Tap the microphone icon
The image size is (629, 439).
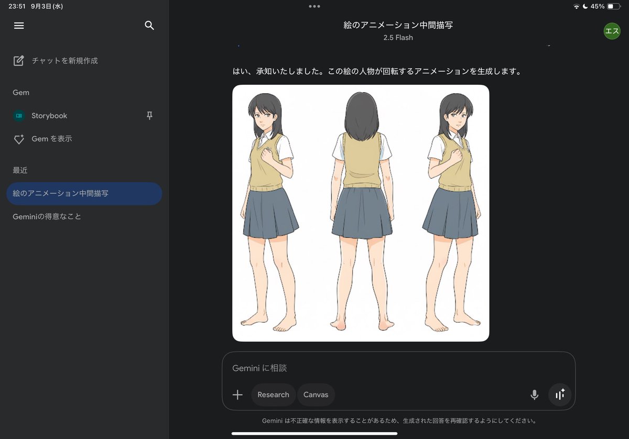[534, 395]
